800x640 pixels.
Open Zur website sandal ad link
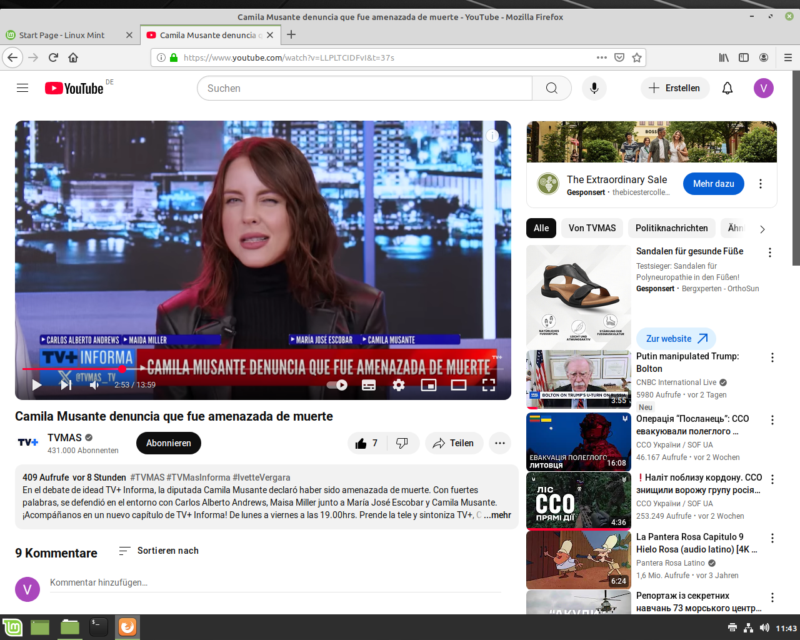tap(676, 339)
